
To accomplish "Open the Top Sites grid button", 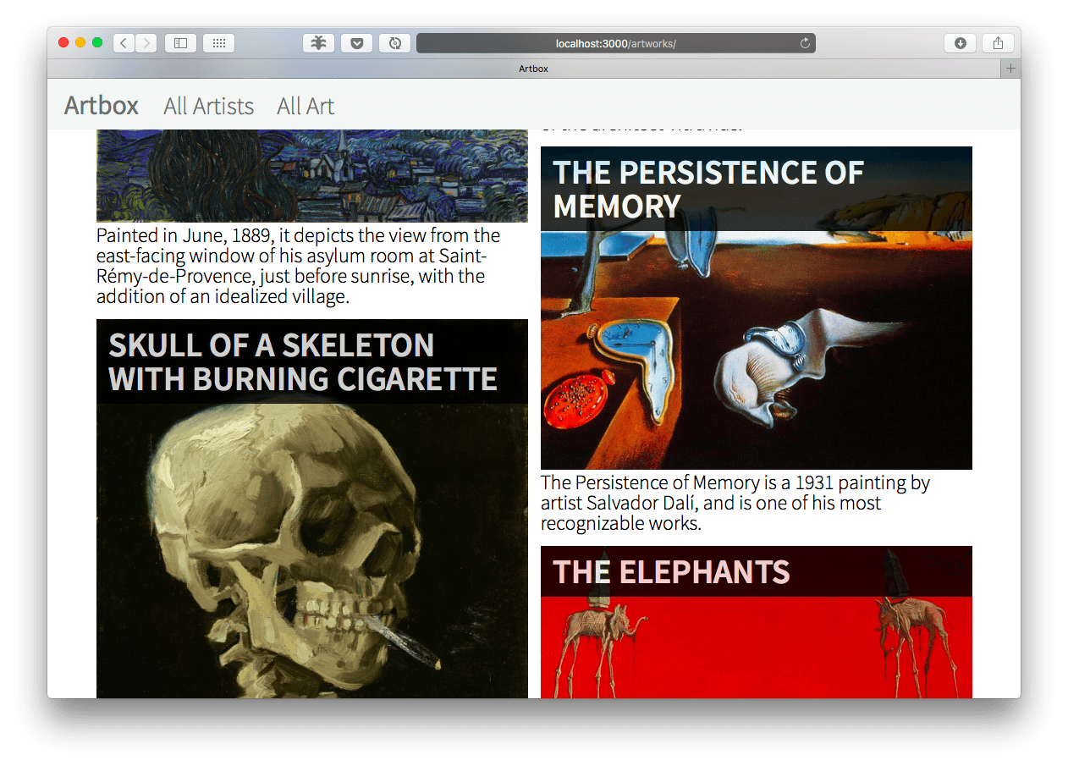I will point(218,43).
